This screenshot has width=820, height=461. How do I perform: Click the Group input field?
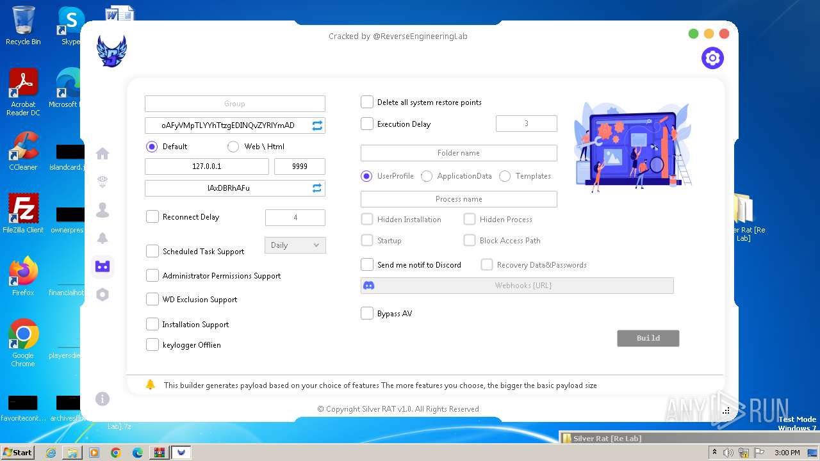[x=235, y=104]
